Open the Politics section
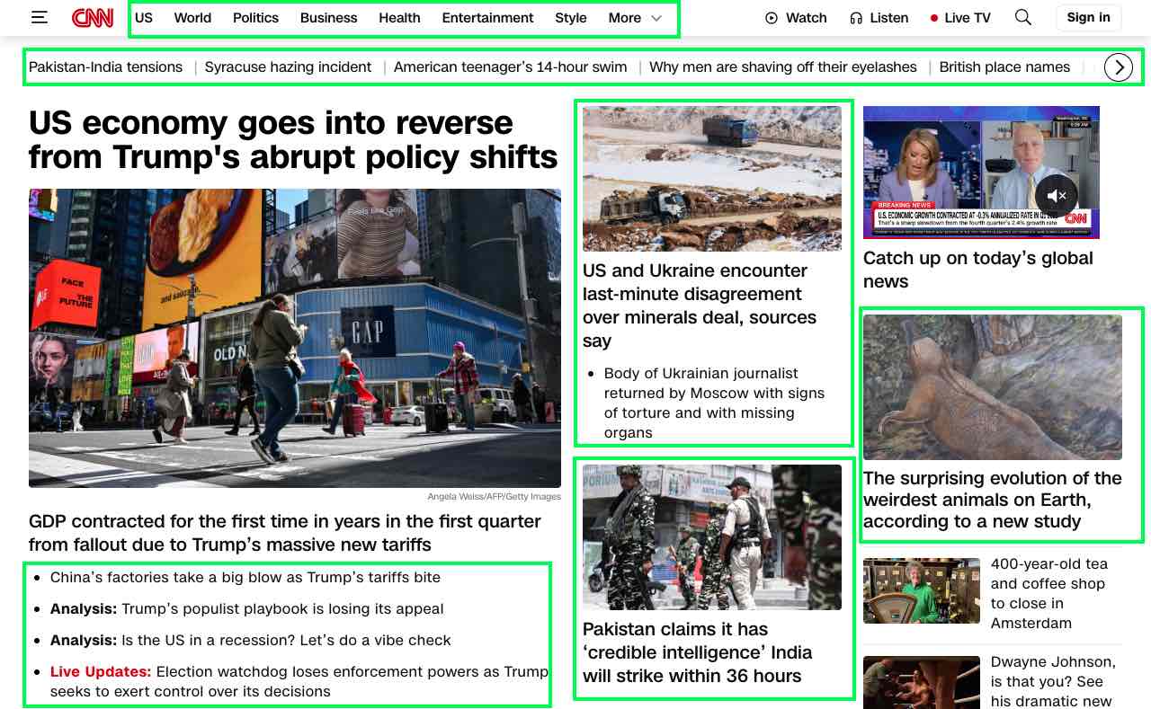 [x=255, y=18]
